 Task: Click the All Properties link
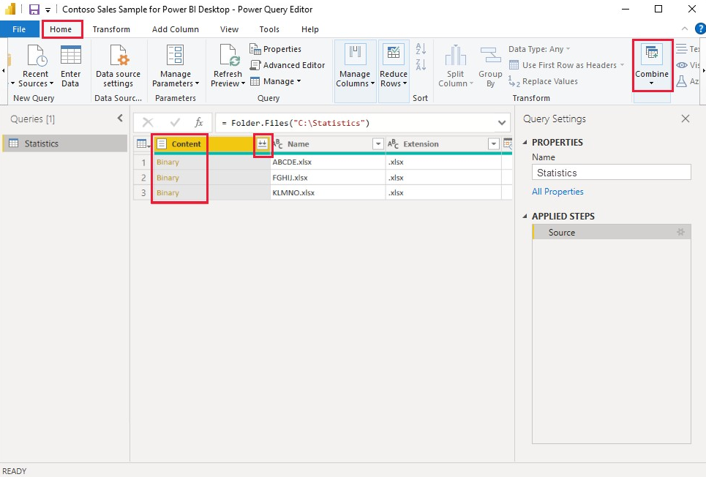click(557, 192)
